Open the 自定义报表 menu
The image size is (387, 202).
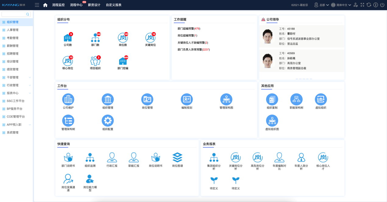click(114, 5)
